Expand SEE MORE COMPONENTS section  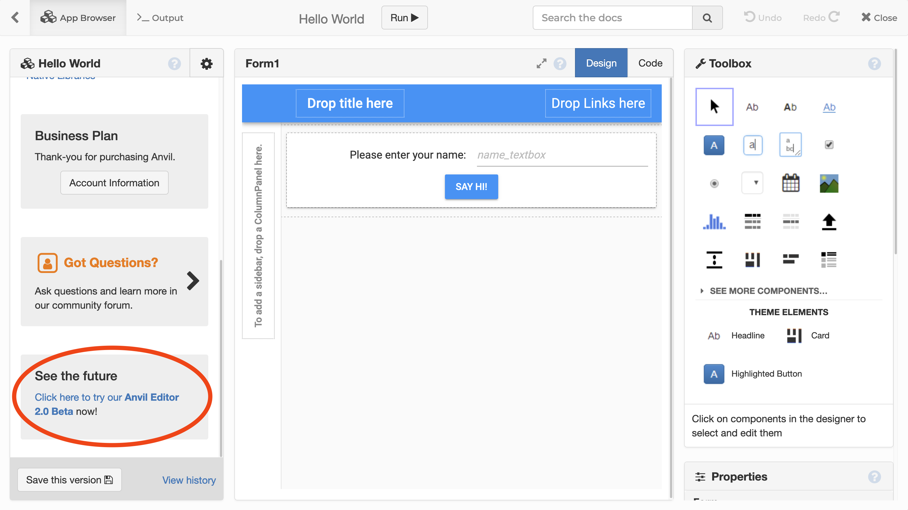(768, 291)
